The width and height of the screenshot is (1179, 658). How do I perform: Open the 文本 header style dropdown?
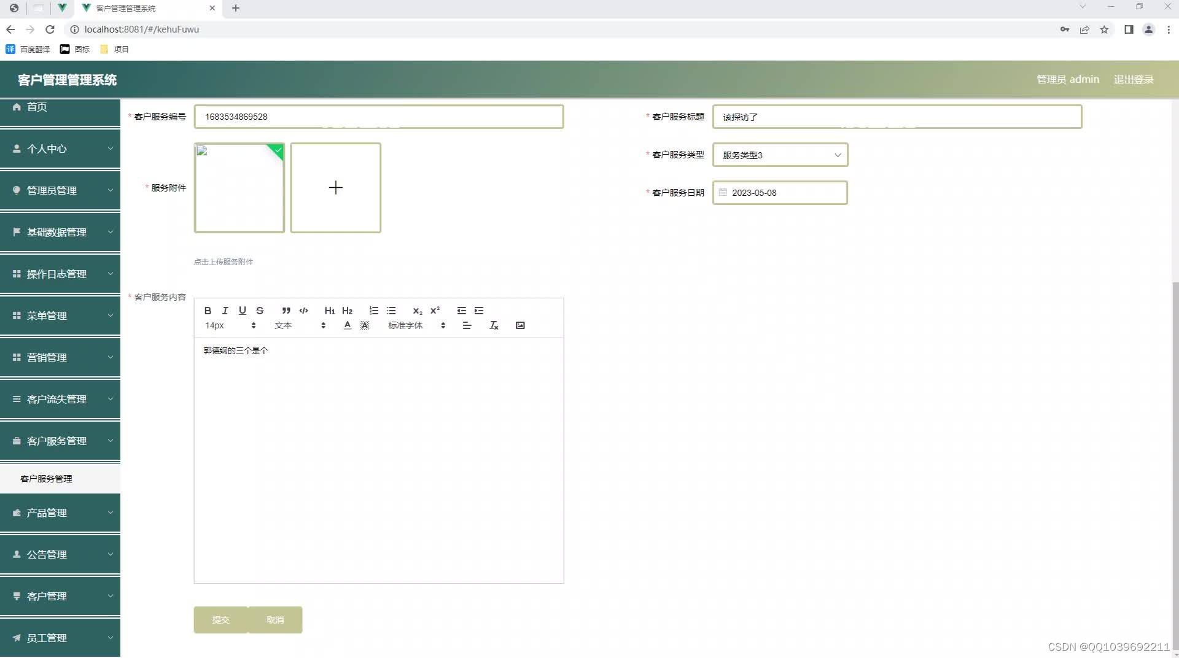[300, 325]
